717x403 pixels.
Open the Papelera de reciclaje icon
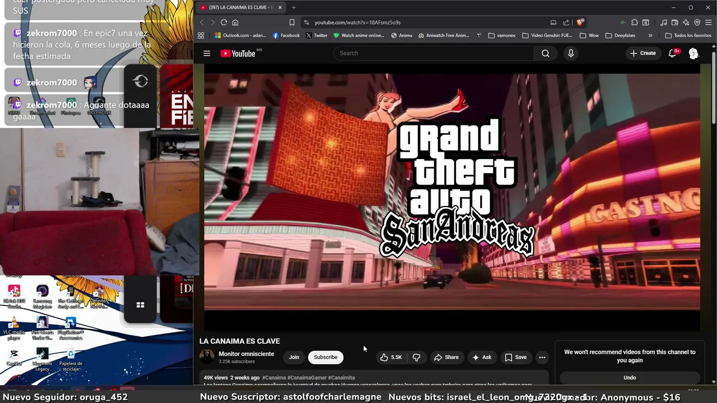(71, 359)
